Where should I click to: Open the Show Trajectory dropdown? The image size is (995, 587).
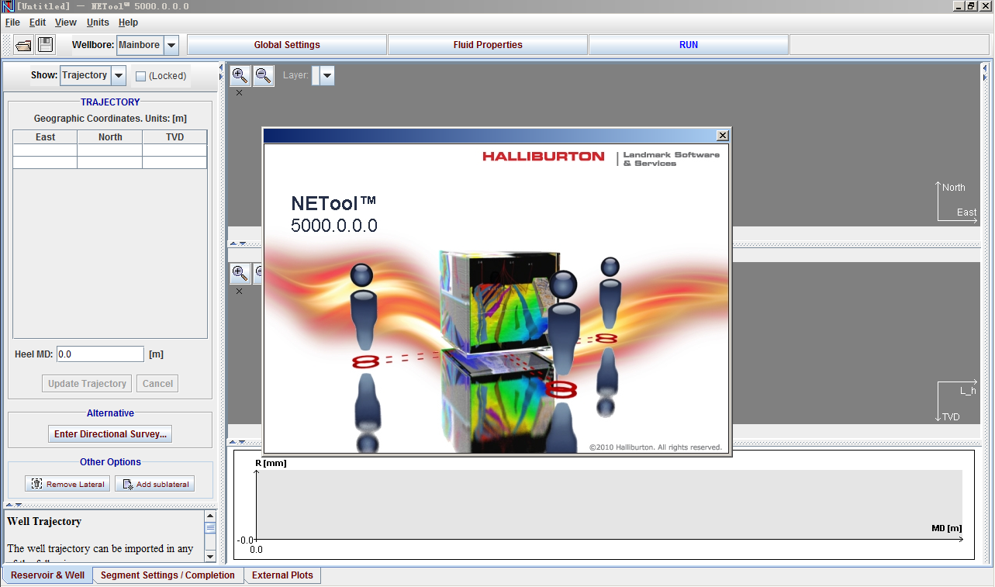tap(118, 75)
